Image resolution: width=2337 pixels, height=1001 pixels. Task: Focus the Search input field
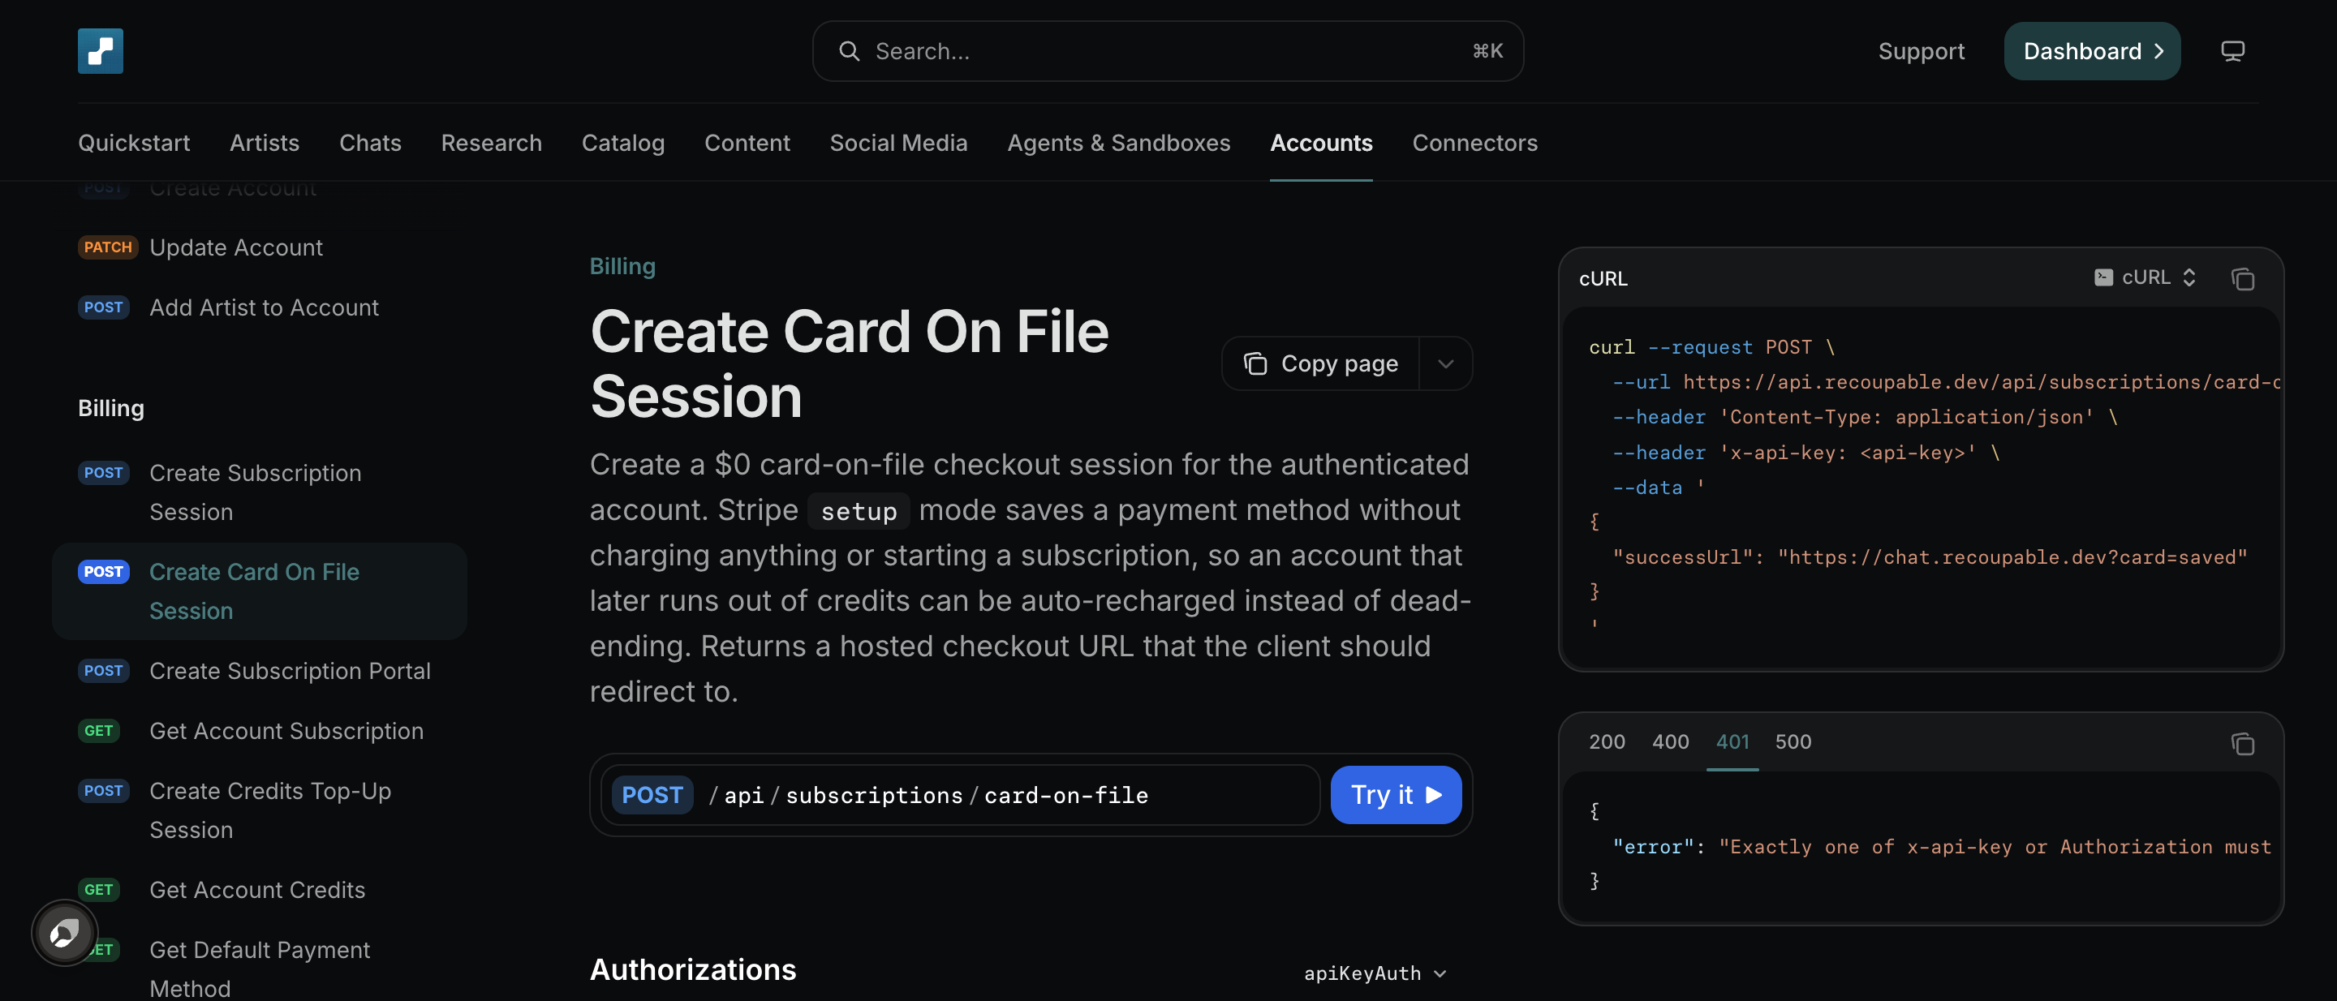pyautogui.click(x=1168, y=51)
